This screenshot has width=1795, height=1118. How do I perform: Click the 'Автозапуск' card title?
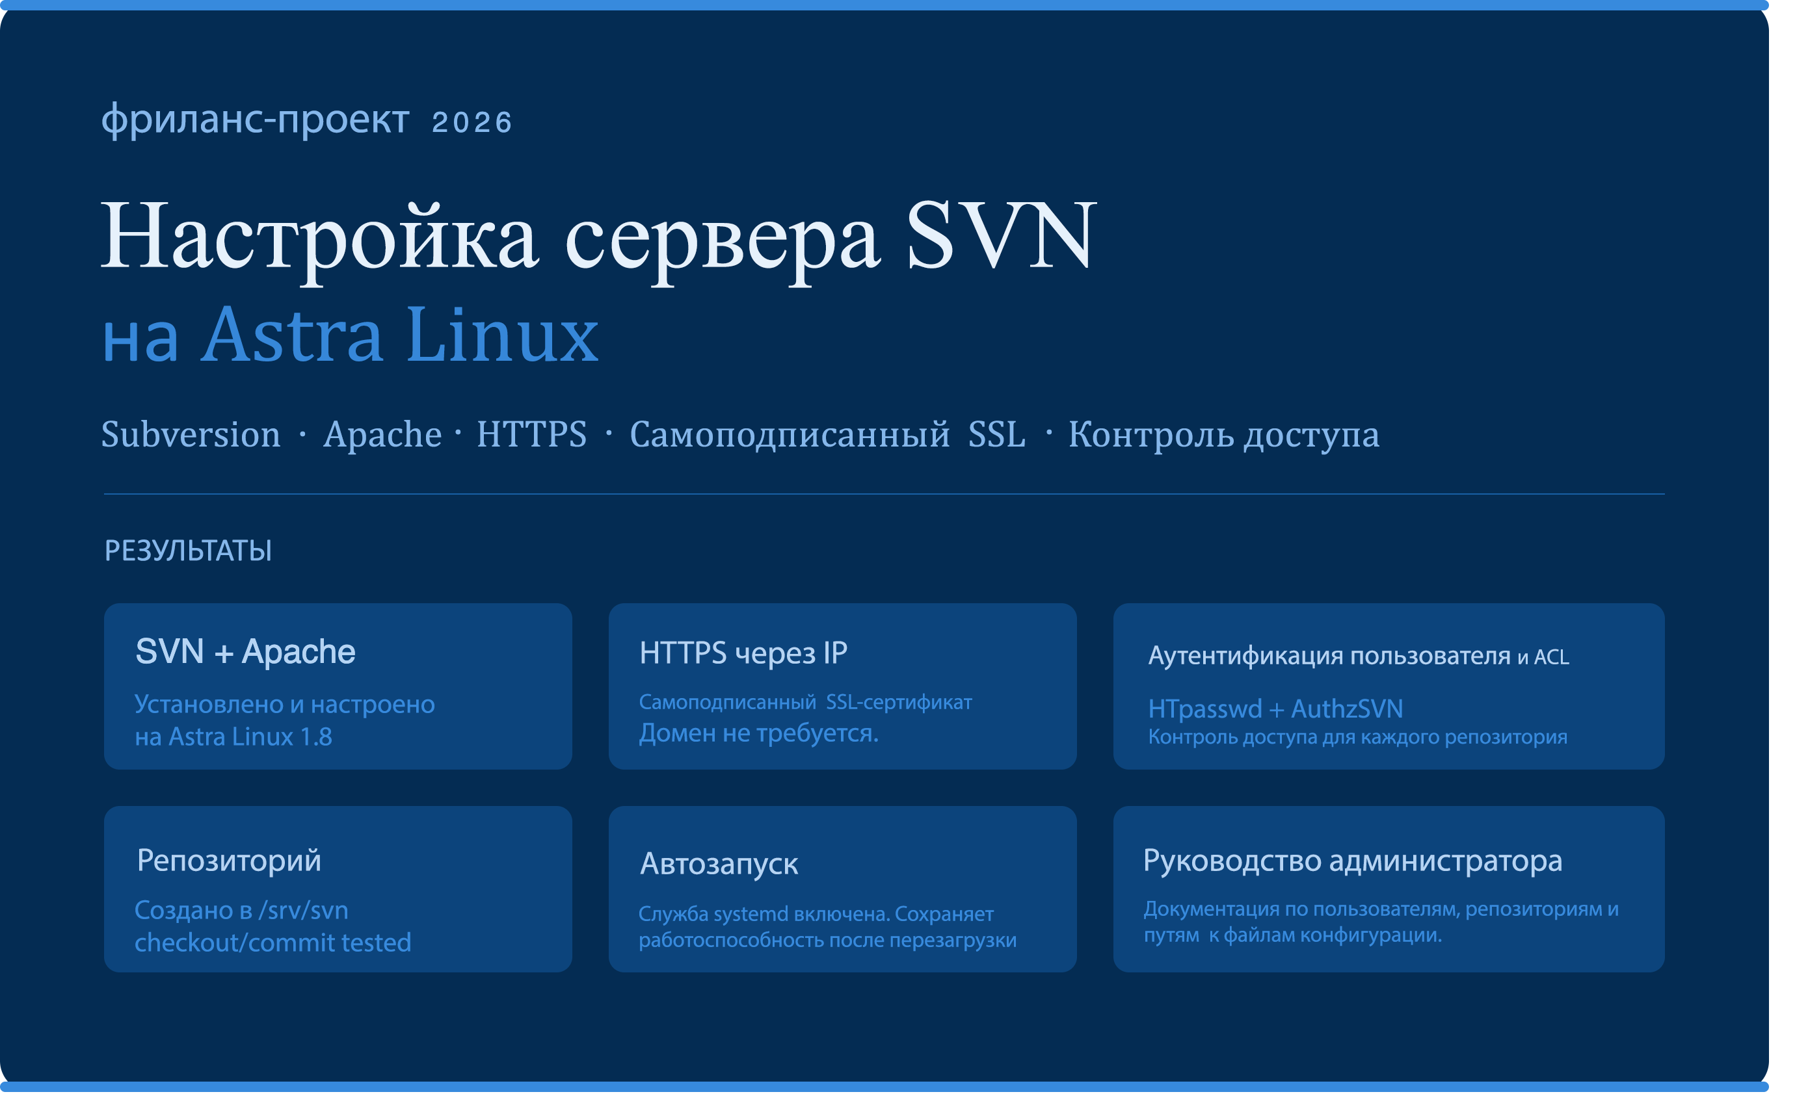[719, 864]
